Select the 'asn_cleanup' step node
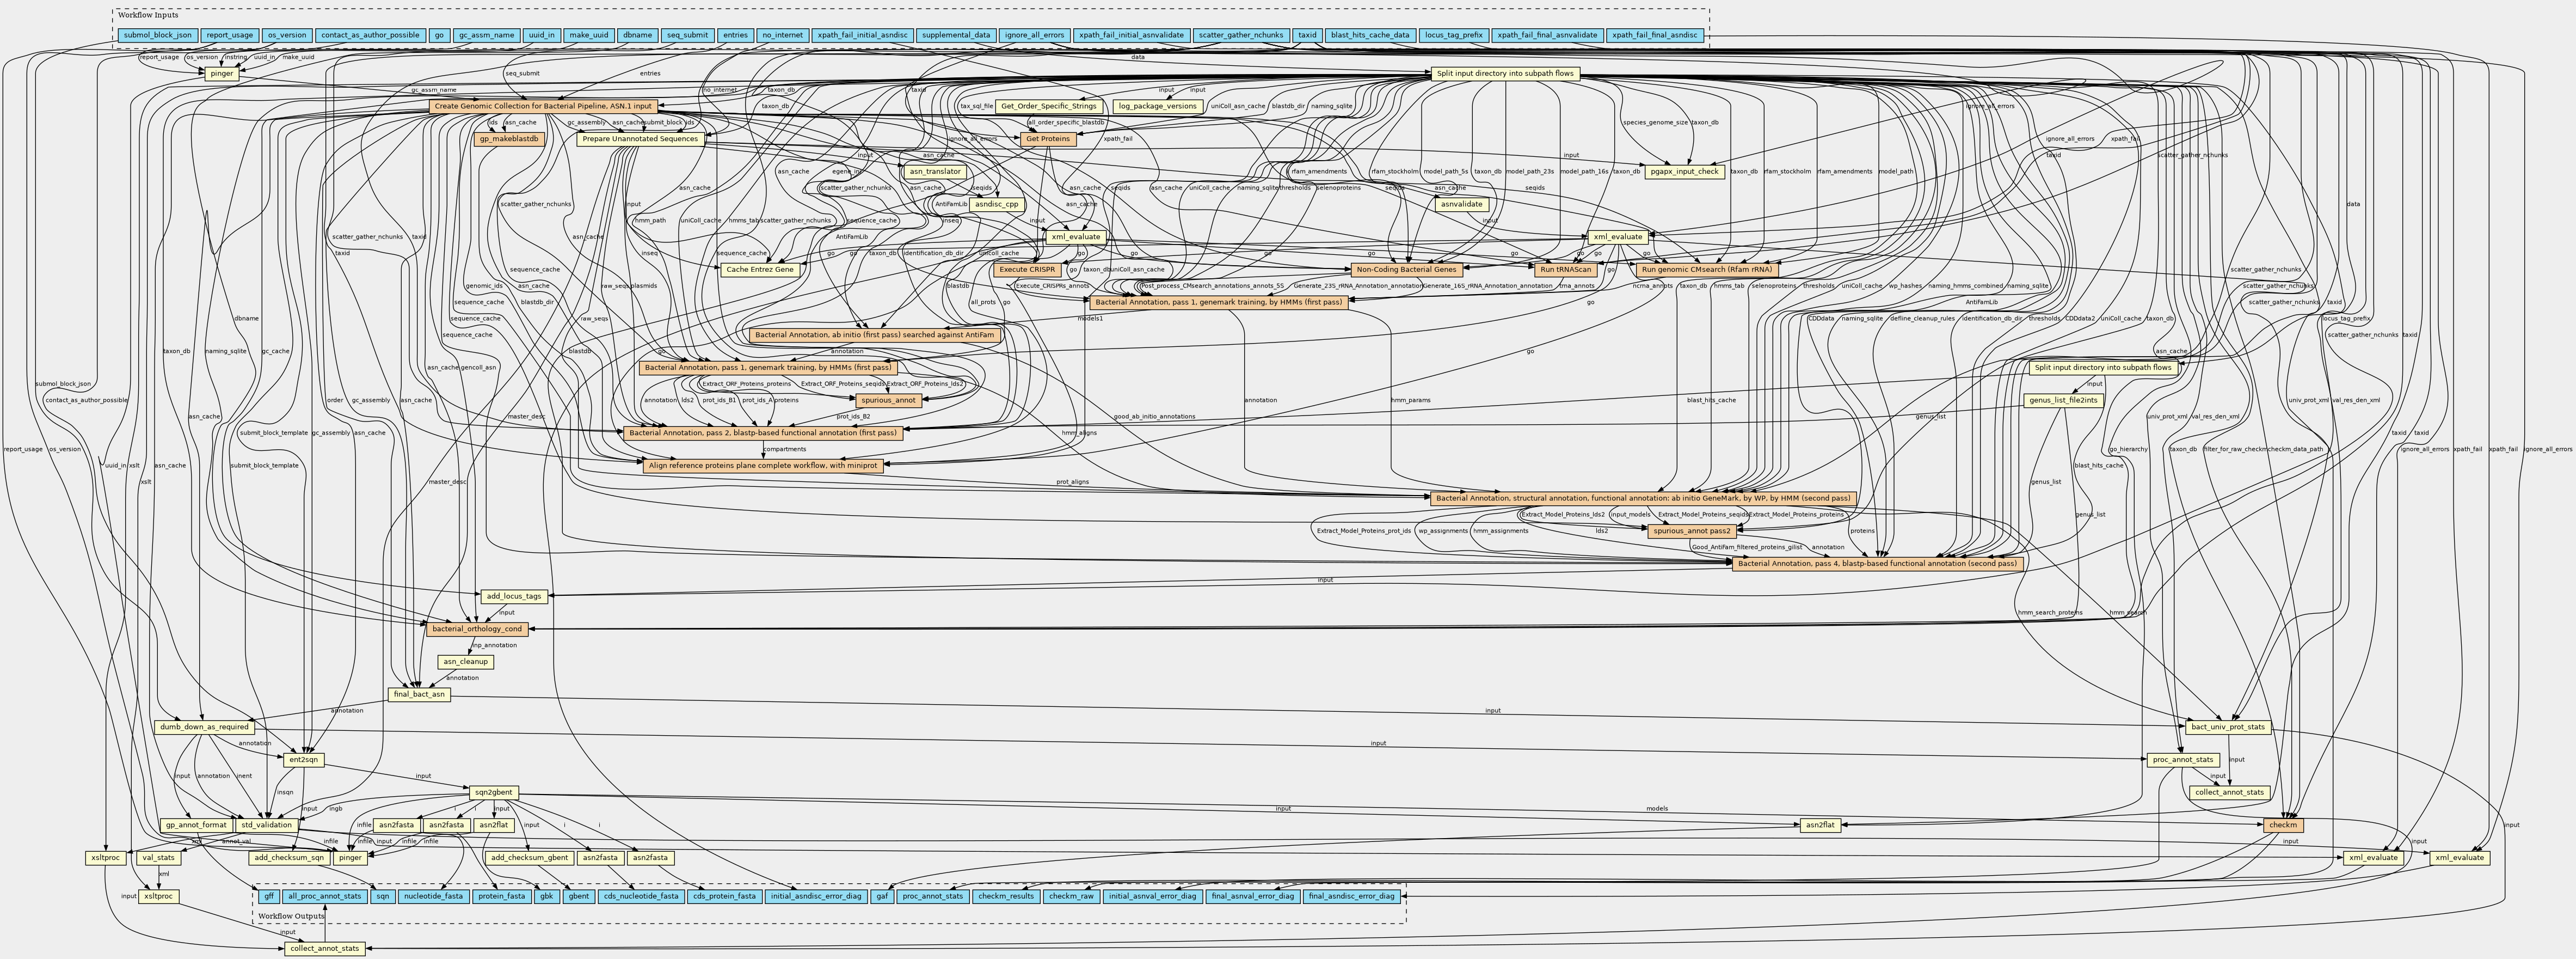This screenshot has width=2576, height=959. [466, 662]
